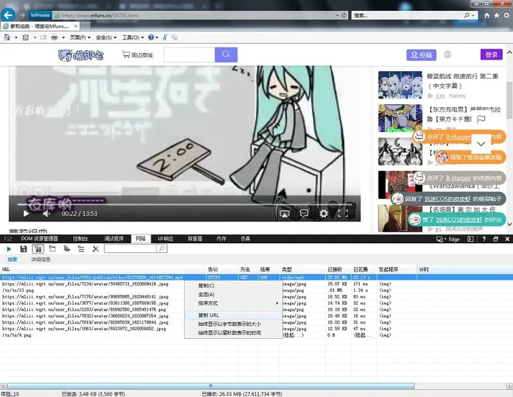Seek on the video progress bar
This screenshot has width=513, height=397.
[x=185, y=204]
